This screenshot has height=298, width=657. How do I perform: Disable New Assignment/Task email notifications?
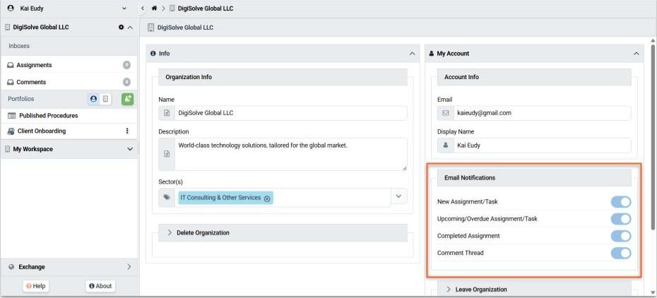[x=620, y=202]
